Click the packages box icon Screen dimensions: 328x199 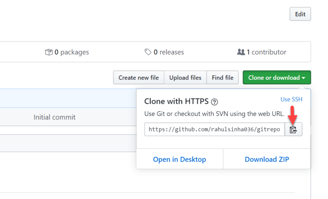click(x=49, y=52)
